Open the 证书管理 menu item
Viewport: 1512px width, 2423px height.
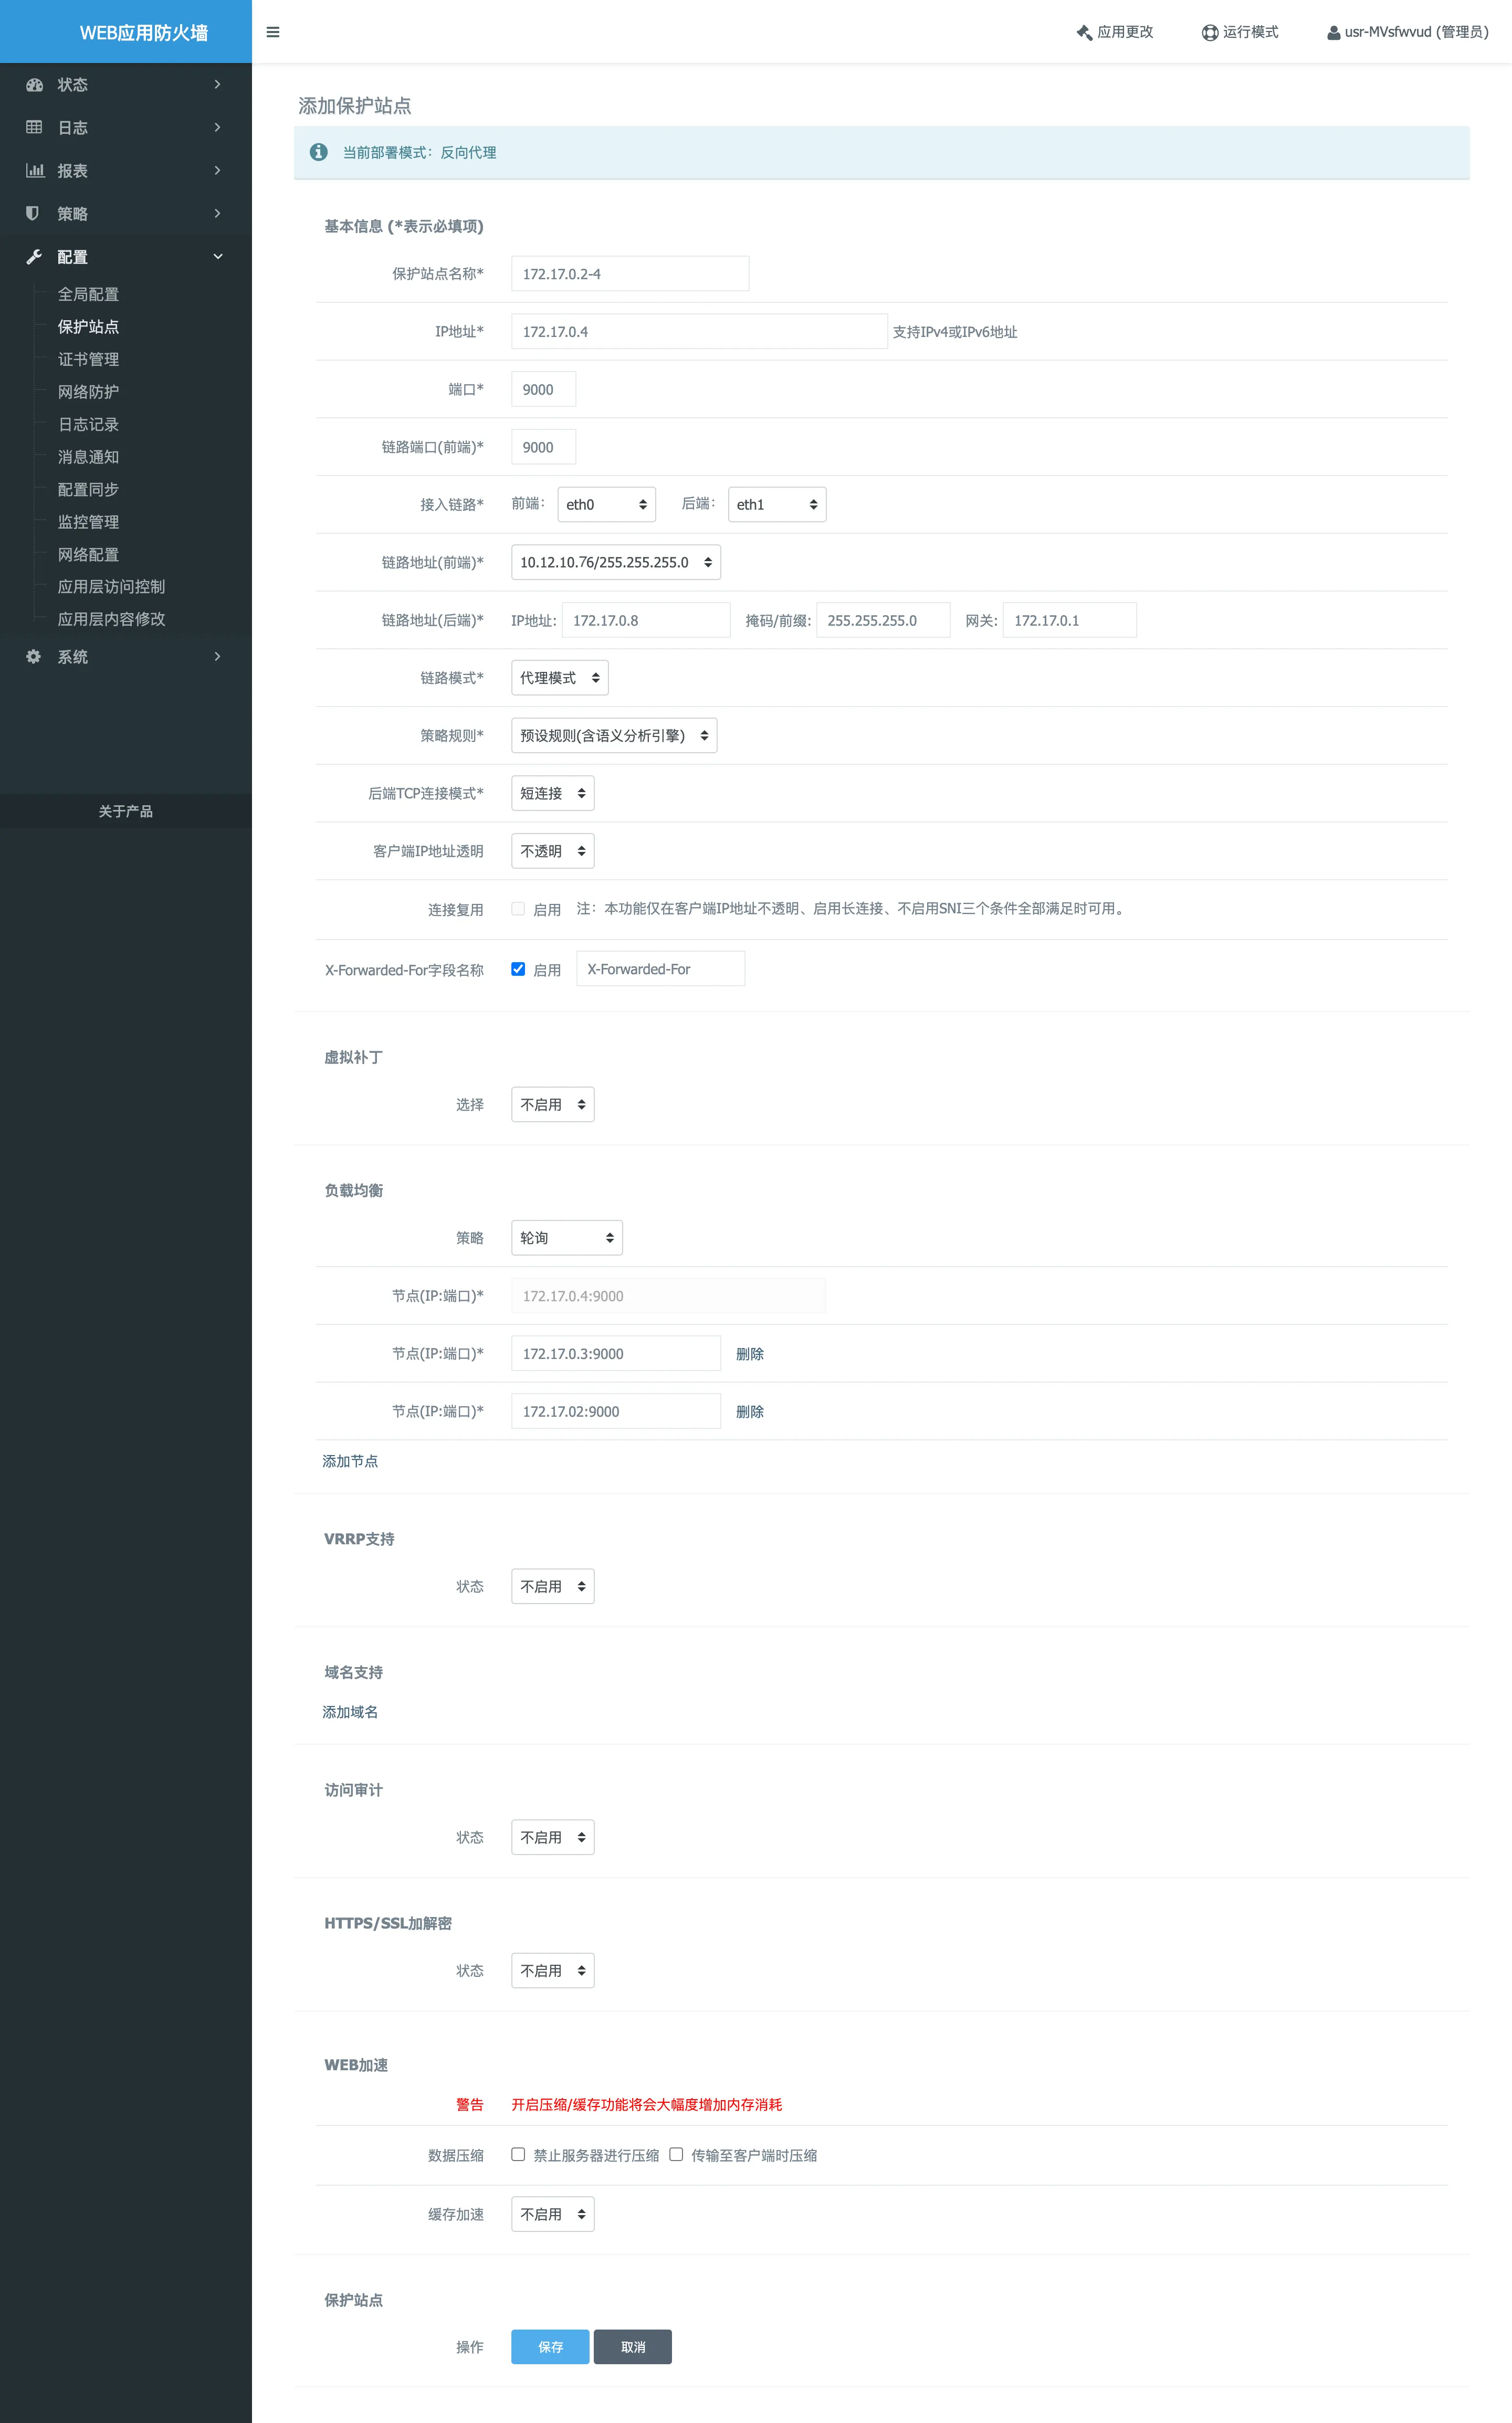click(88, 359)
